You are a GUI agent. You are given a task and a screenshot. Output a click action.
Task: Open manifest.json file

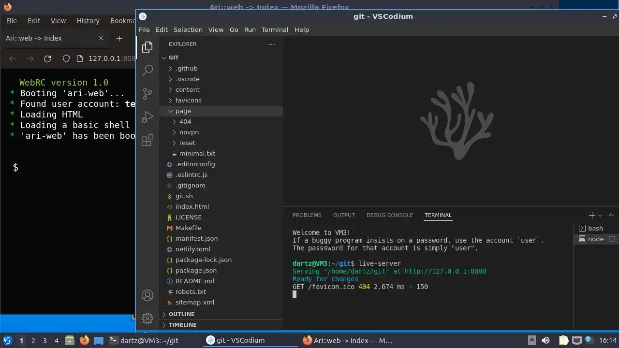[x=221, y=239]
